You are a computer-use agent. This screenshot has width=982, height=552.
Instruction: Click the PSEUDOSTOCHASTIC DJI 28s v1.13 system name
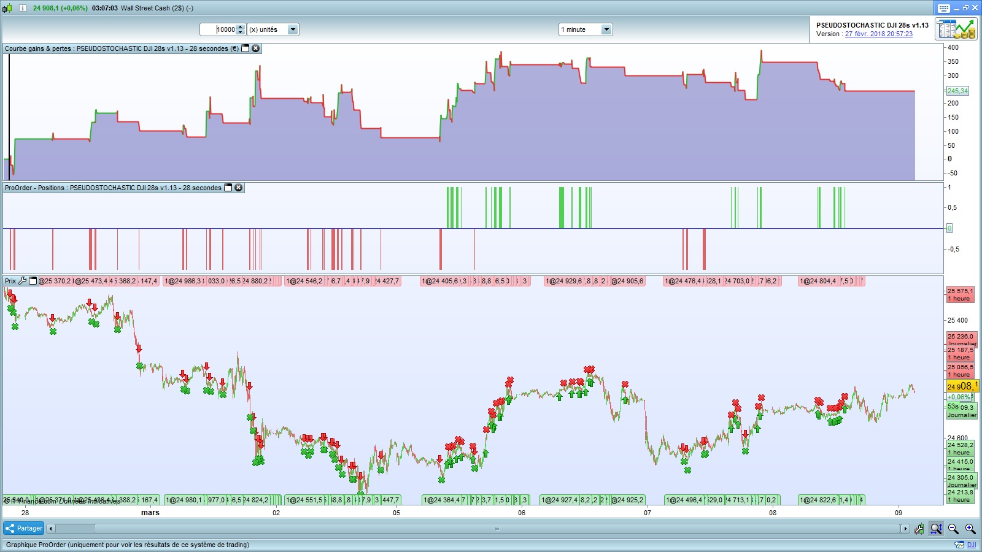pos(872,25)
